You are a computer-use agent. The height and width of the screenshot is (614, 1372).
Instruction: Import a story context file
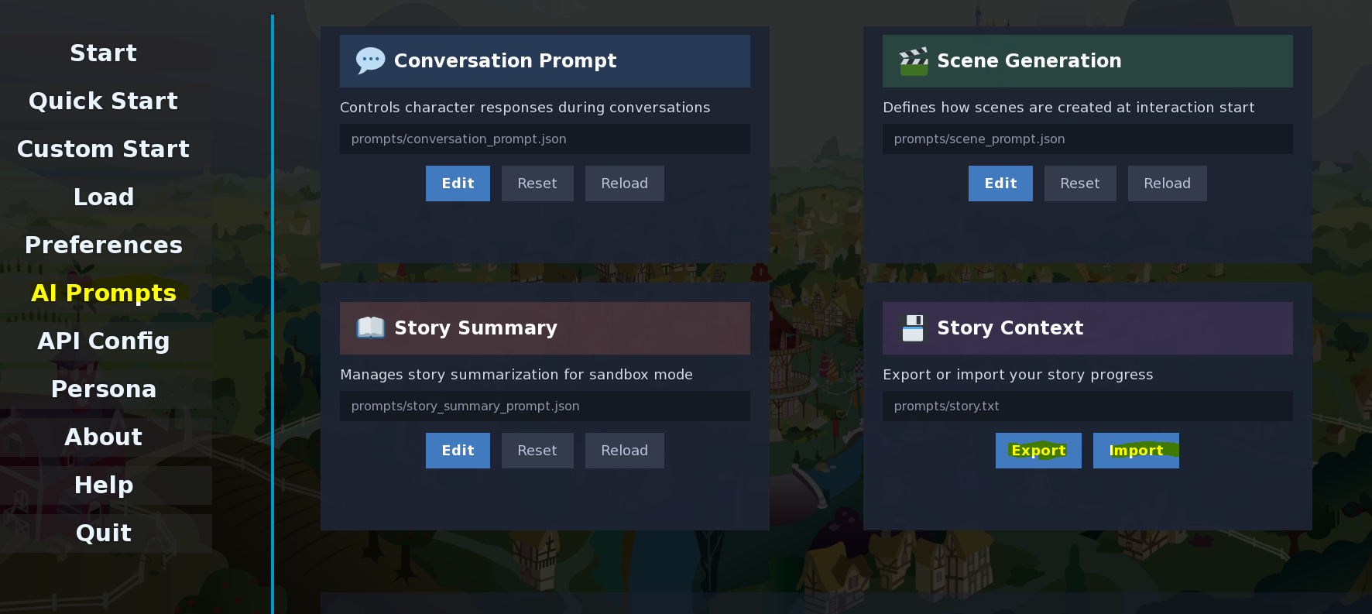pyautogui.click(x=1136, y=451)
